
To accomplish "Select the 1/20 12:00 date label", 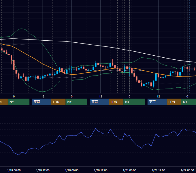I will pos(101,170).
